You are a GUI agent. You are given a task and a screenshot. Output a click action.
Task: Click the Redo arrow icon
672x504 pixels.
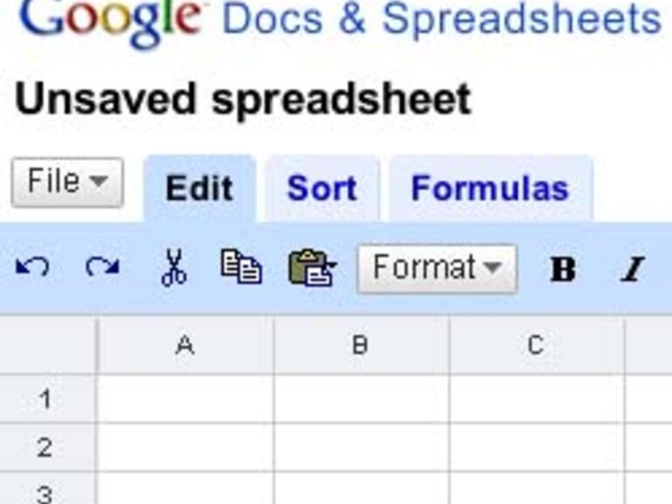coord(102,268)
